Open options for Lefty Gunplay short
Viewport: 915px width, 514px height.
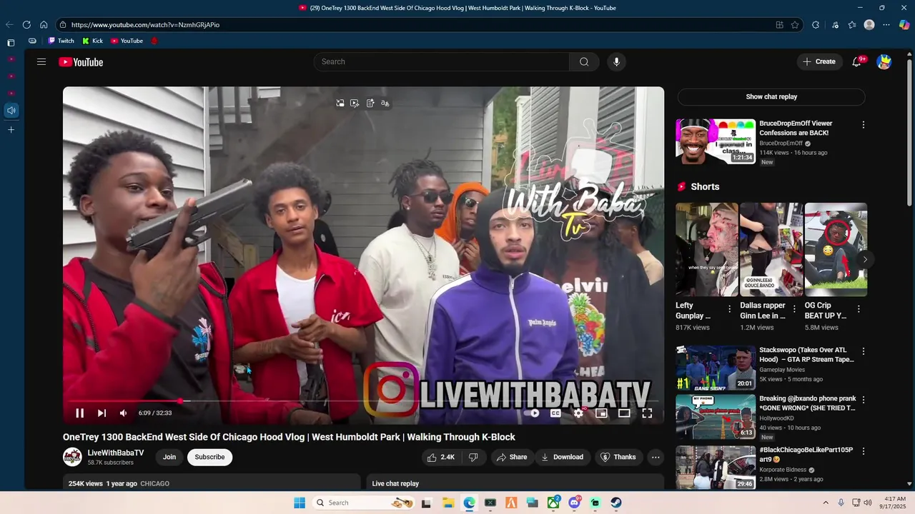point(729,309)
